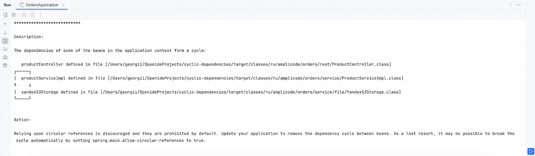Viewport: 535px width, 156px height.
Task: Select the OrdersApplication run tab
Action: pyautogui.click(x=39, y=5)
